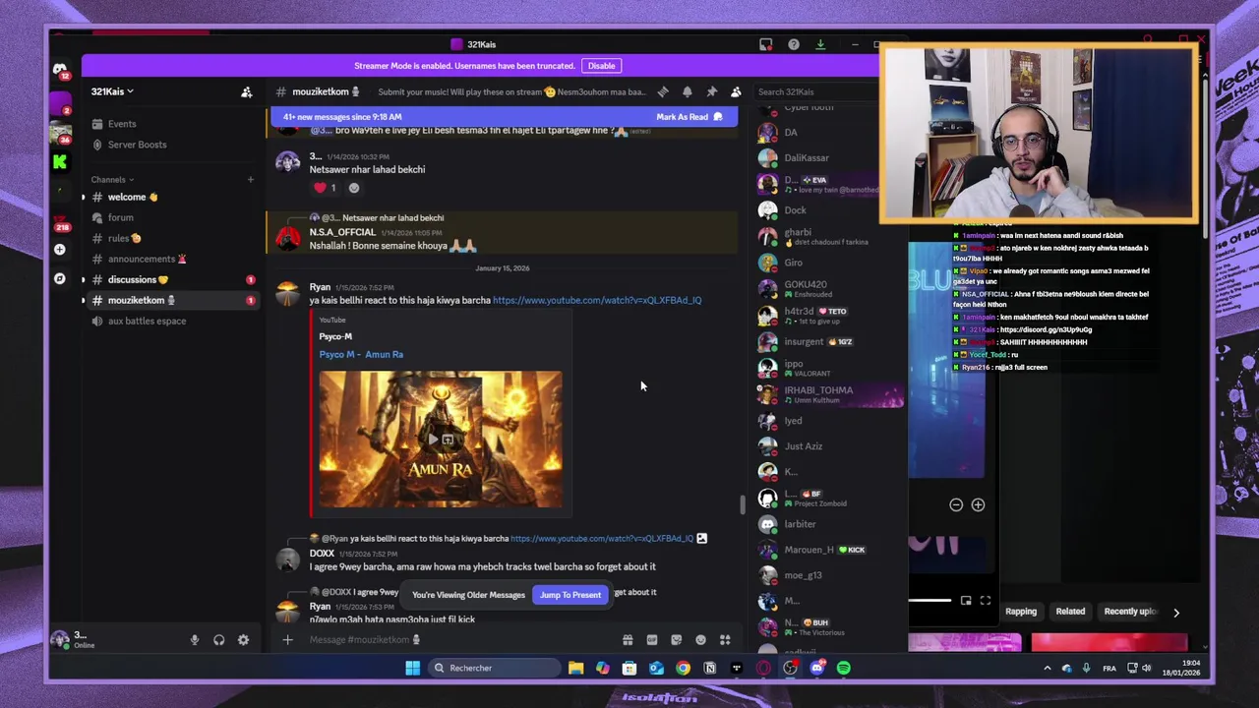Screen dimensions: 1259x708
Task: Click the green download update icon
Action: [820, 44]
